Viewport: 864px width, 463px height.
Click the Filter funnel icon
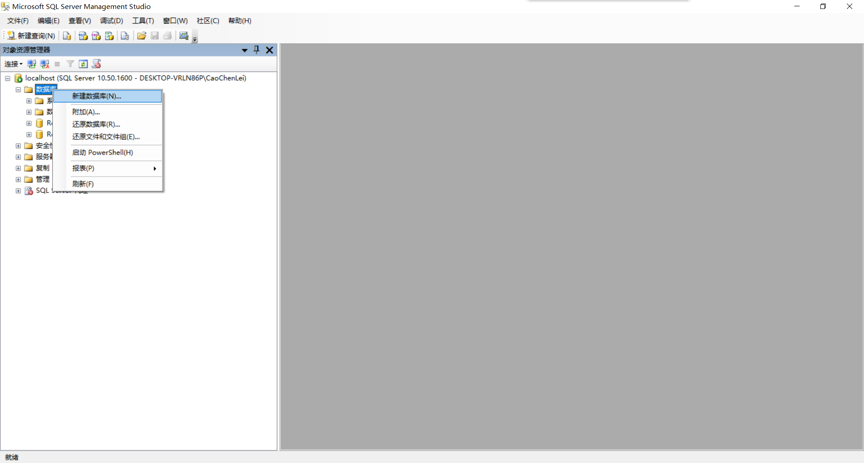coord(70,64)
